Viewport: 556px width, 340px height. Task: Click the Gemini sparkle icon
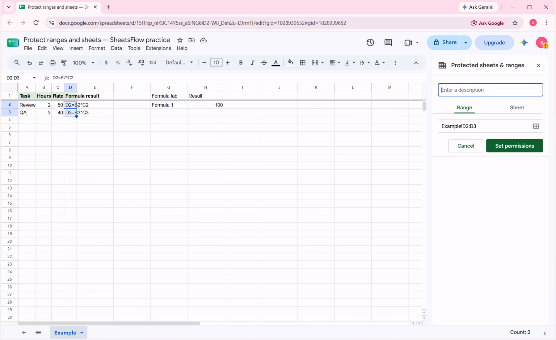coord(524,43)
